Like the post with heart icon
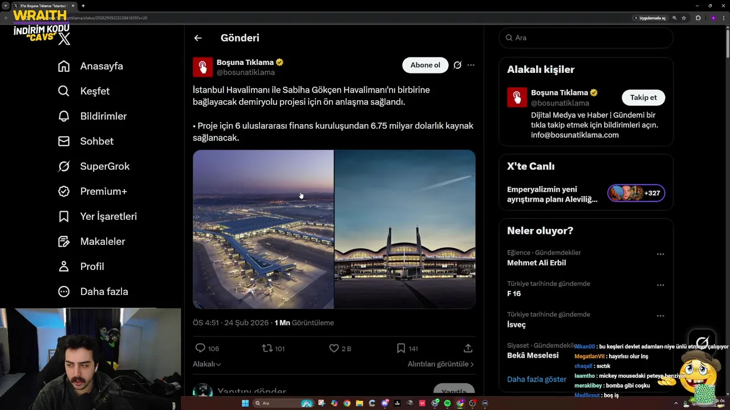 [x=334, y=348]
